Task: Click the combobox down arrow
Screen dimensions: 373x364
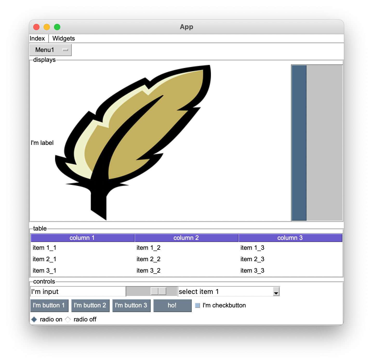Action: (276, 292)
